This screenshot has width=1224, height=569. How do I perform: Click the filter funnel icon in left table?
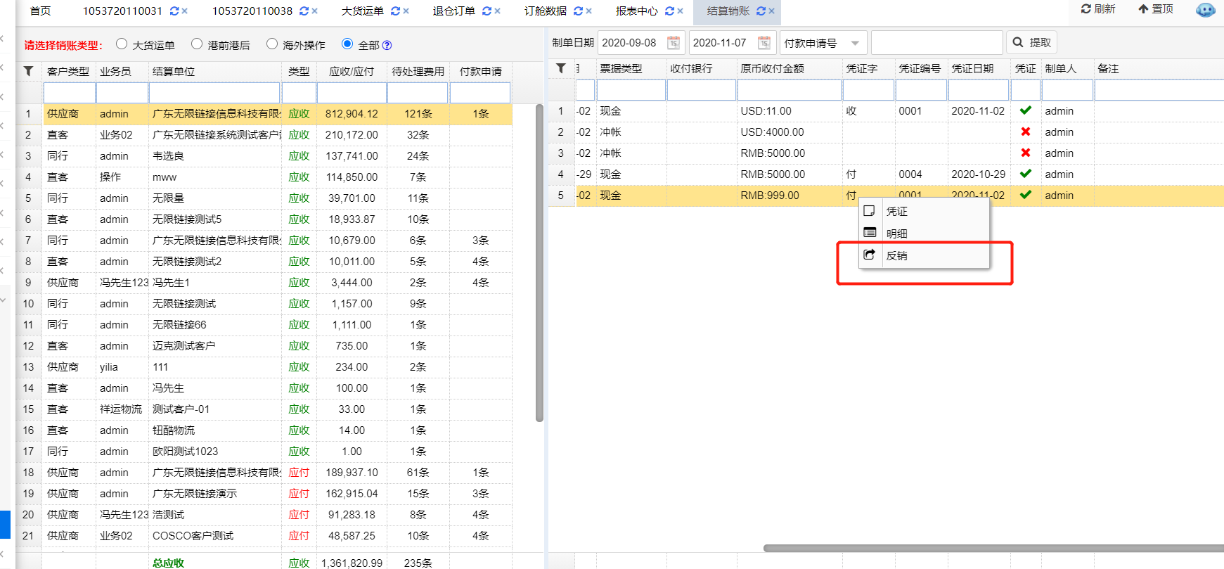(28, 71)
